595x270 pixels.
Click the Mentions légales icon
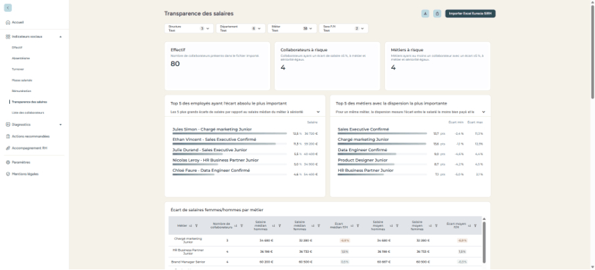coord(8,173)
